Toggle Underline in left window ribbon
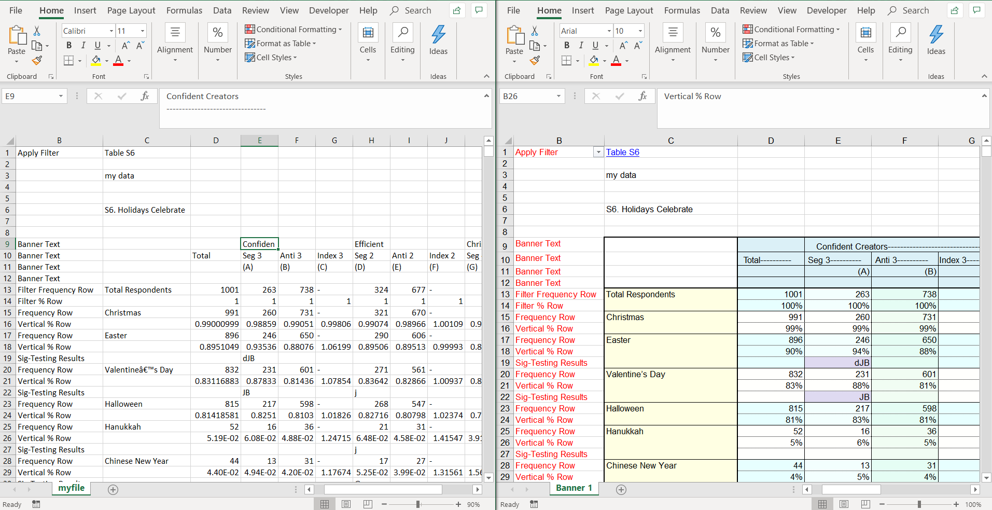The height and width of the screenshot is (510, 992). (97, 46)
